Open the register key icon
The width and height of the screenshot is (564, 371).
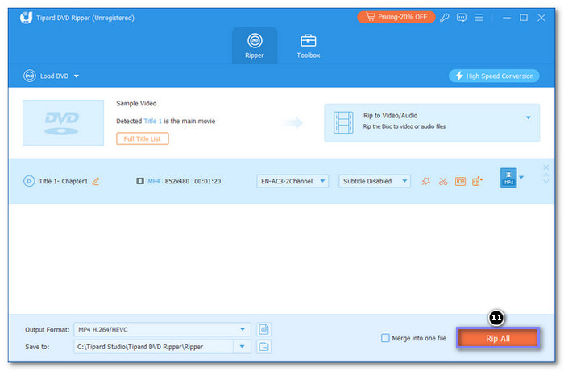tap(444, 17)
